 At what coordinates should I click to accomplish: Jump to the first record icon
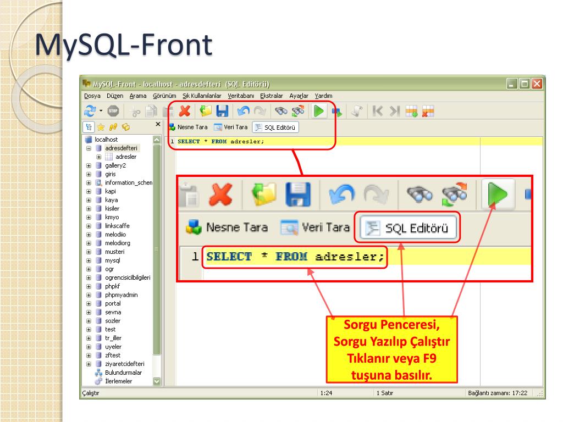coord(377,111)
